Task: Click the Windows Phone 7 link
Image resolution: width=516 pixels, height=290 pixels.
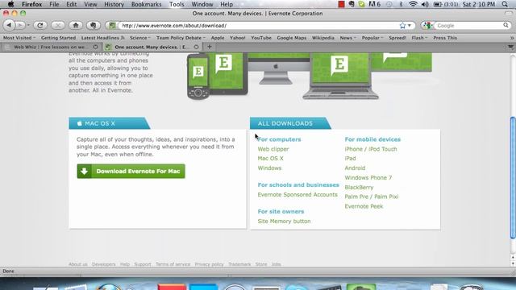Action: point(368,178)
